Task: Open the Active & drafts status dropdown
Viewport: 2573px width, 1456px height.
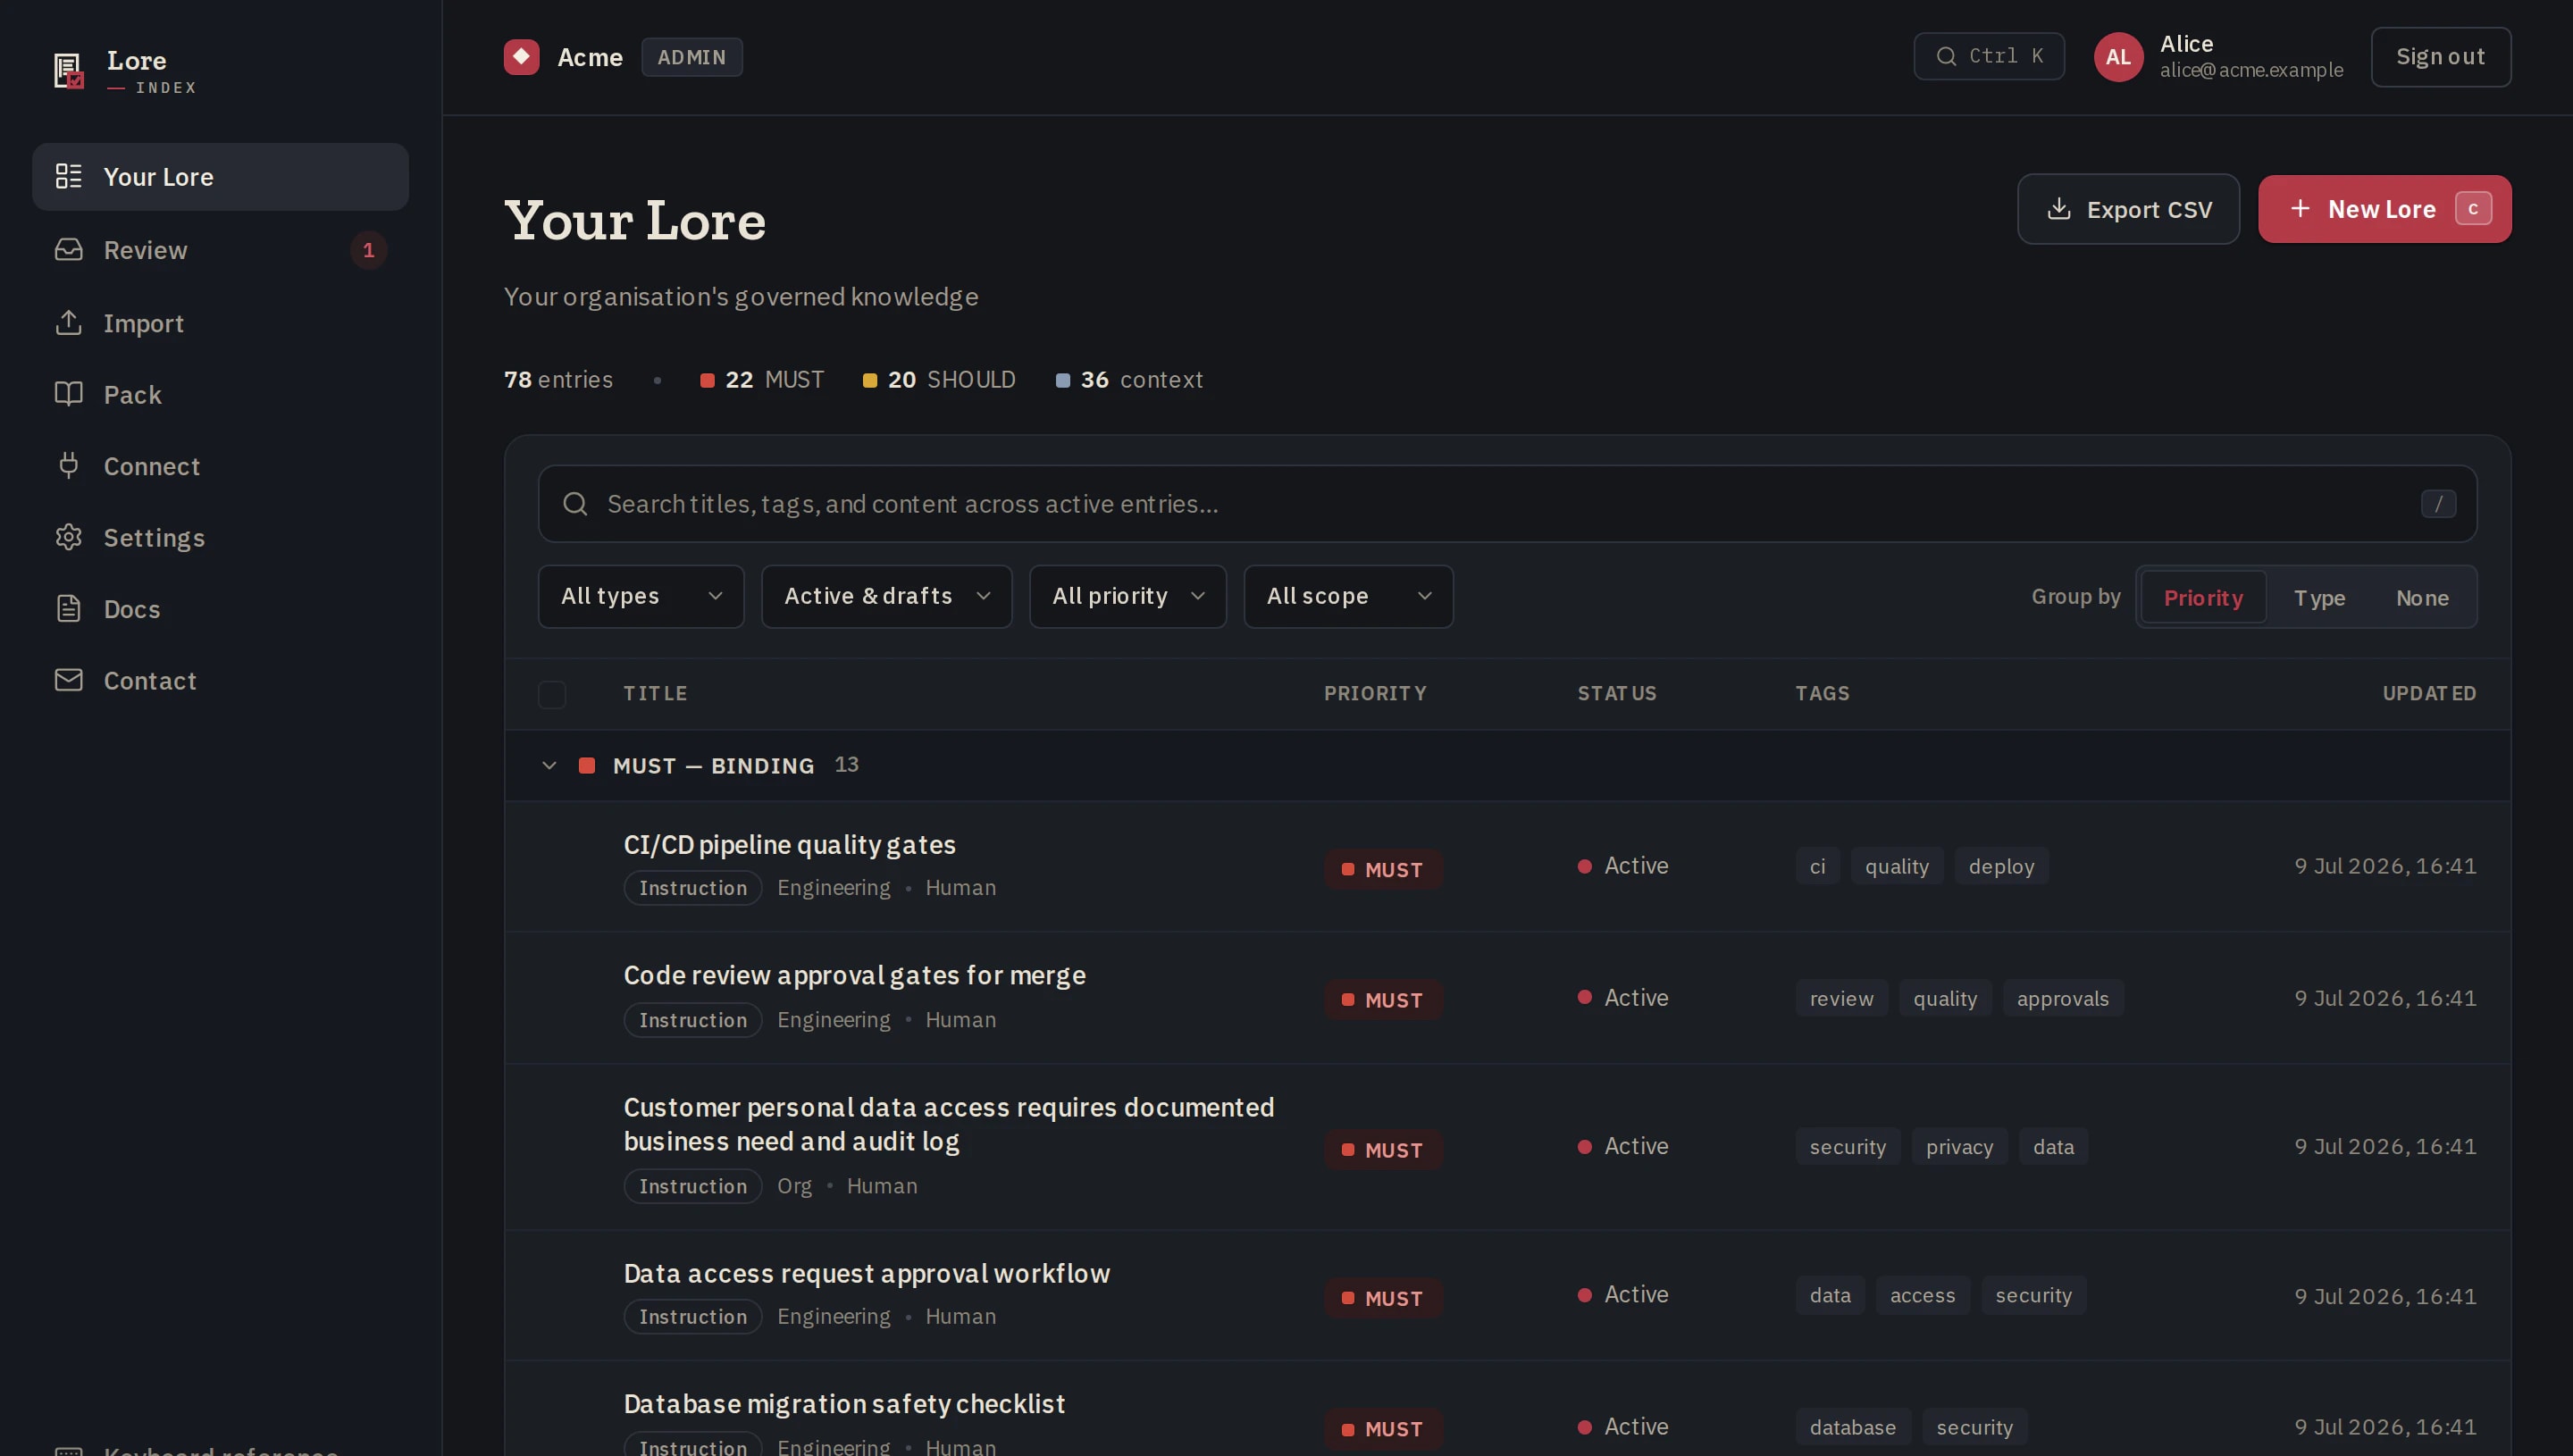Action: [x=886, y=596]
